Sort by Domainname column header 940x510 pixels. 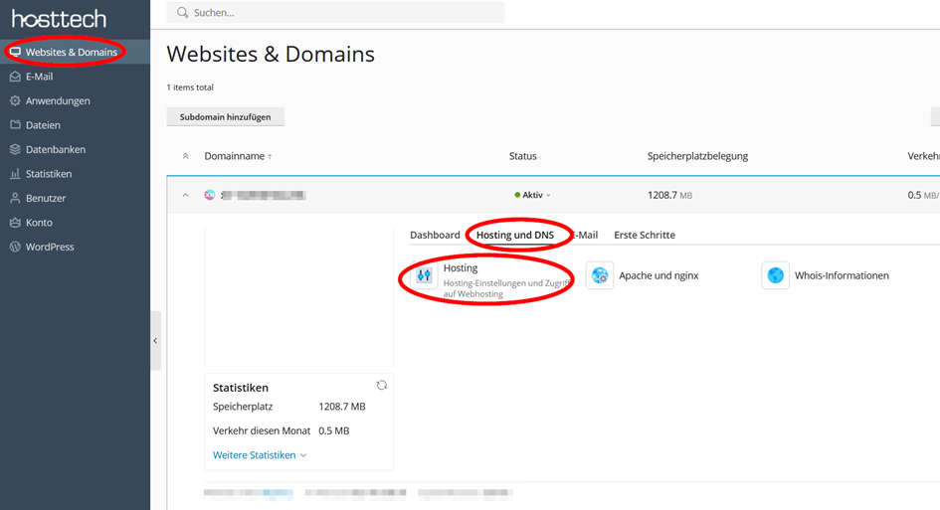coord(235,156)
